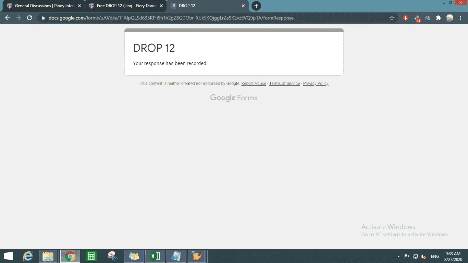Launch Internet Explorer from the taskbar
Screen dimensions: 468x263
[28, 256]
